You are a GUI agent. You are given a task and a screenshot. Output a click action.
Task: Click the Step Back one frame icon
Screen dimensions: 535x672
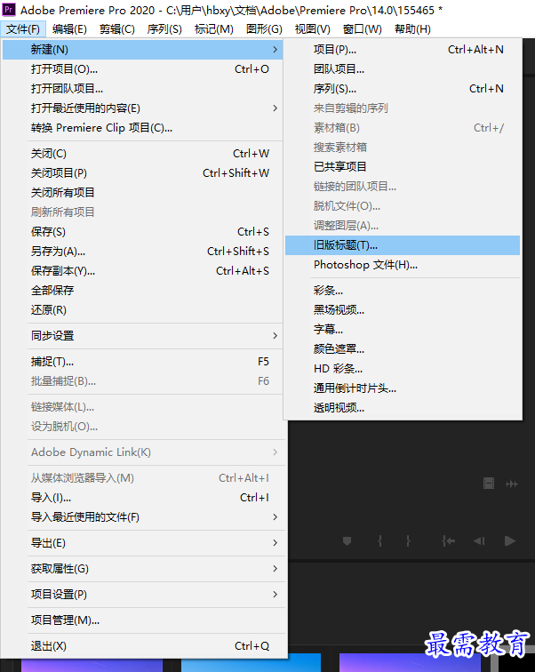coord(479,541)
